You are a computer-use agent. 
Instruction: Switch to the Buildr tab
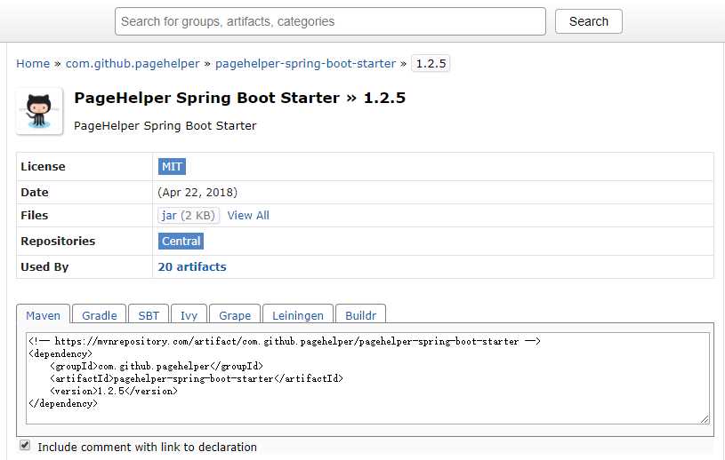coord(360,314)
